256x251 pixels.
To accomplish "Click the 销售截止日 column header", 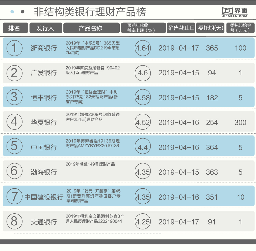I will [181, 28].
